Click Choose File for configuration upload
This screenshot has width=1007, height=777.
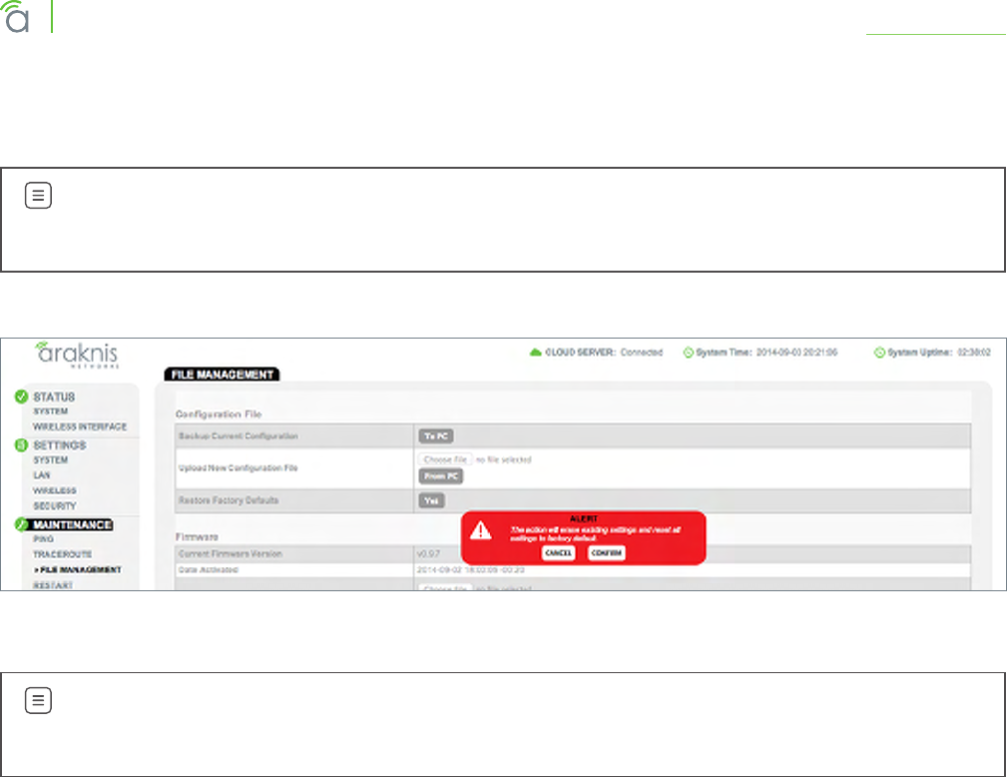(x=445, y=459)
